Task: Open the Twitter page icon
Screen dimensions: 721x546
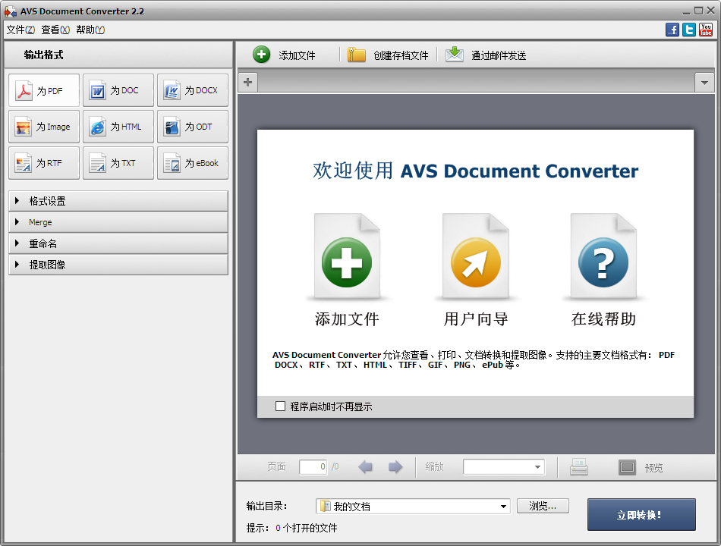Action: (x=689, y=30)
